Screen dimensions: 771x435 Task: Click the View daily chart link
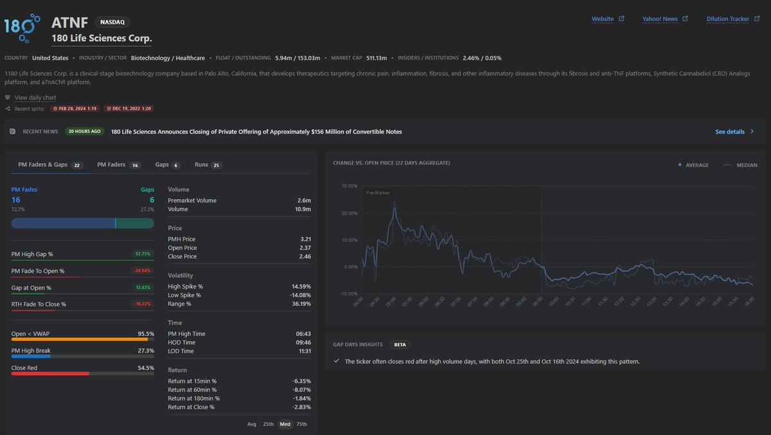(35, 98)
